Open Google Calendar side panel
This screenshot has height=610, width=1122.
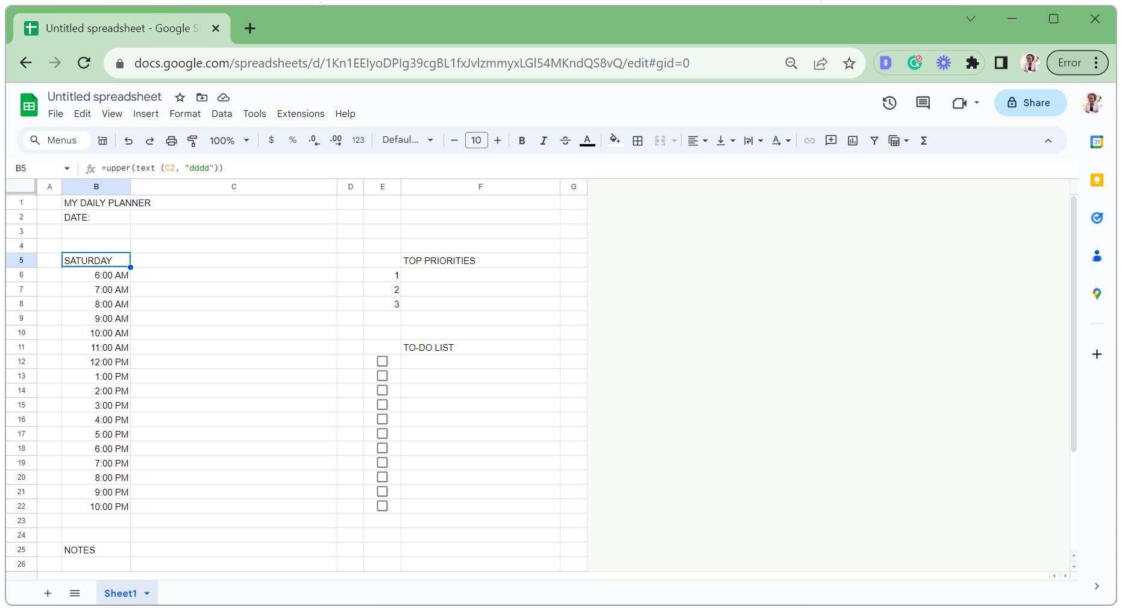point(1097,142)
